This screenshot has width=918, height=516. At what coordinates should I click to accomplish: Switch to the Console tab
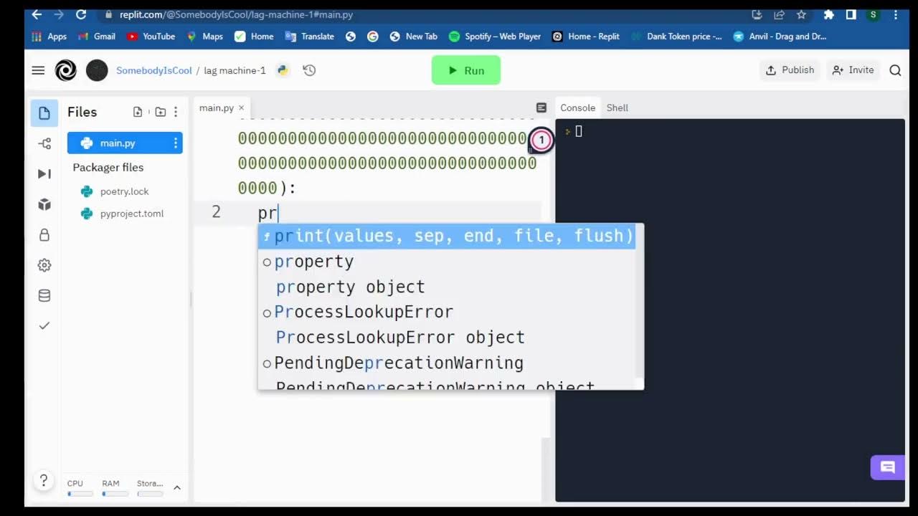(x=577, y=107)
